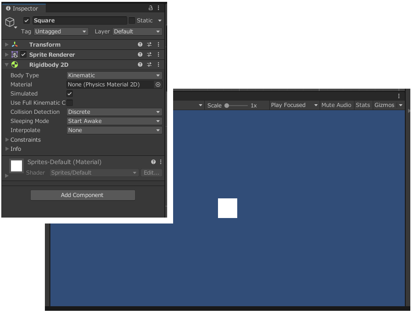Viewport: 414px width, 314px height.
Task: Expand the Info section
Action: coord(7,149)
